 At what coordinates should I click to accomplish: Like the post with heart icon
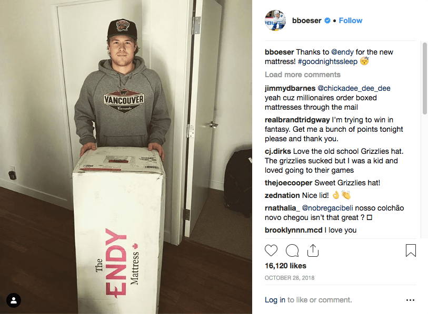[271, 250]
